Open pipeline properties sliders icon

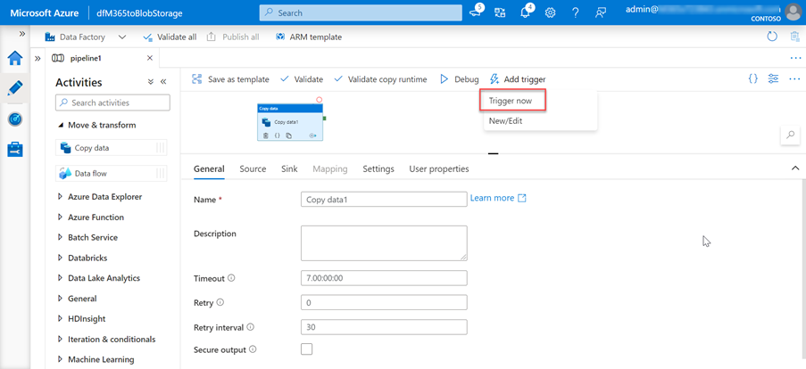click(774, 79)
